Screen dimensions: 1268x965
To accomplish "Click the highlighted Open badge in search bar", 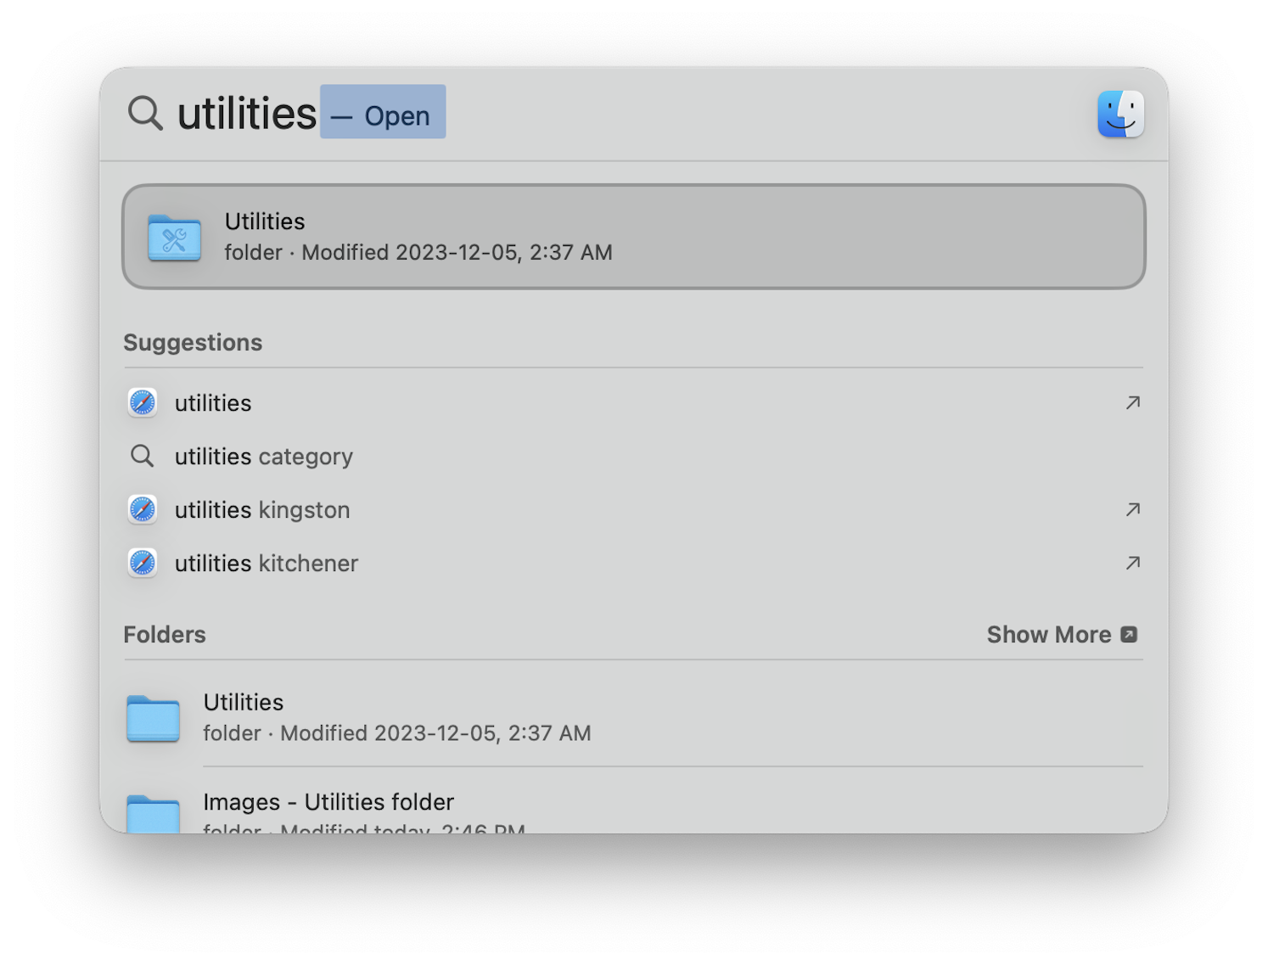I will (382, 113).
